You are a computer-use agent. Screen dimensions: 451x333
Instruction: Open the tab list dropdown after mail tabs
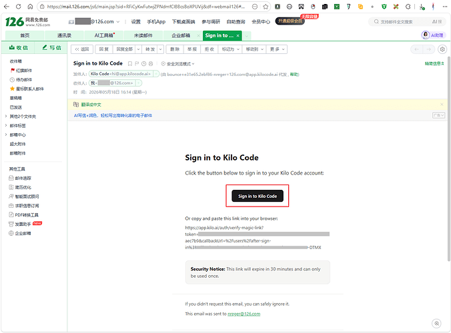[247, 35]
